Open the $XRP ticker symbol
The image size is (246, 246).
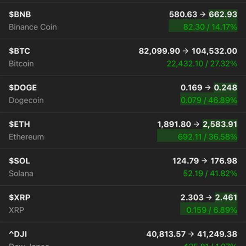click(x=20, y=198)
